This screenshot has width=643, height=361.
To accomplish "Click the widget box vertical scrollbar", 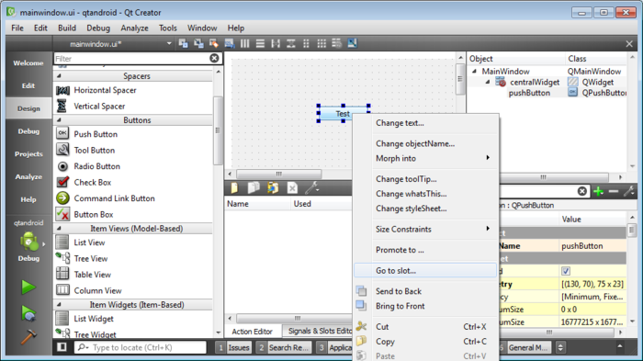I will [218, 130].
